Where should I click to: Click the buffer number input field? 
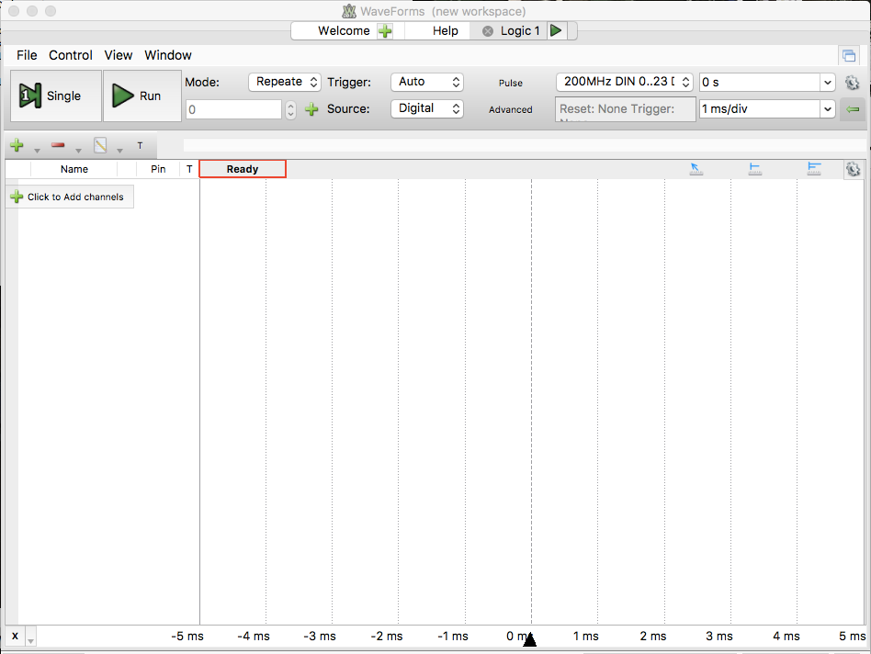[234, 109]
